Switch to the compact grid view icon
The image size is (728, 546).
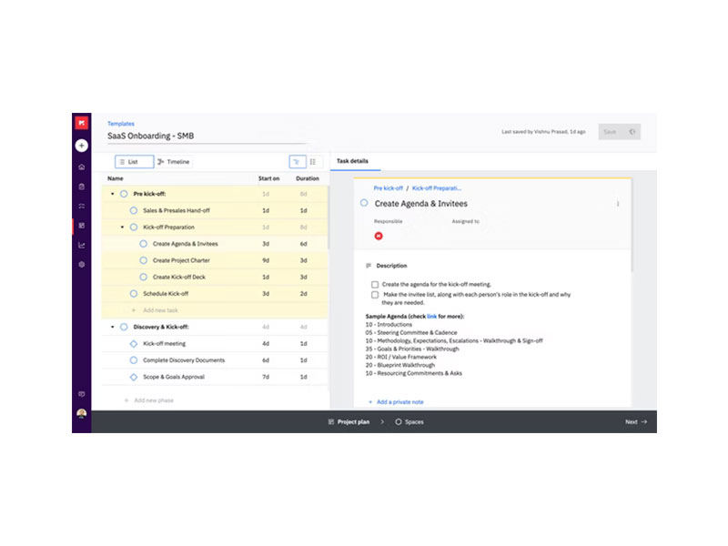[313, 161]
